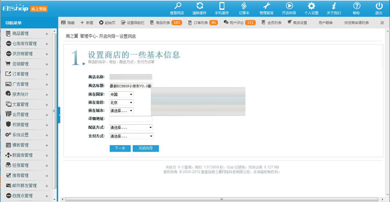Open 订单列表 shortcut with 86 badge

coord(203,23)
